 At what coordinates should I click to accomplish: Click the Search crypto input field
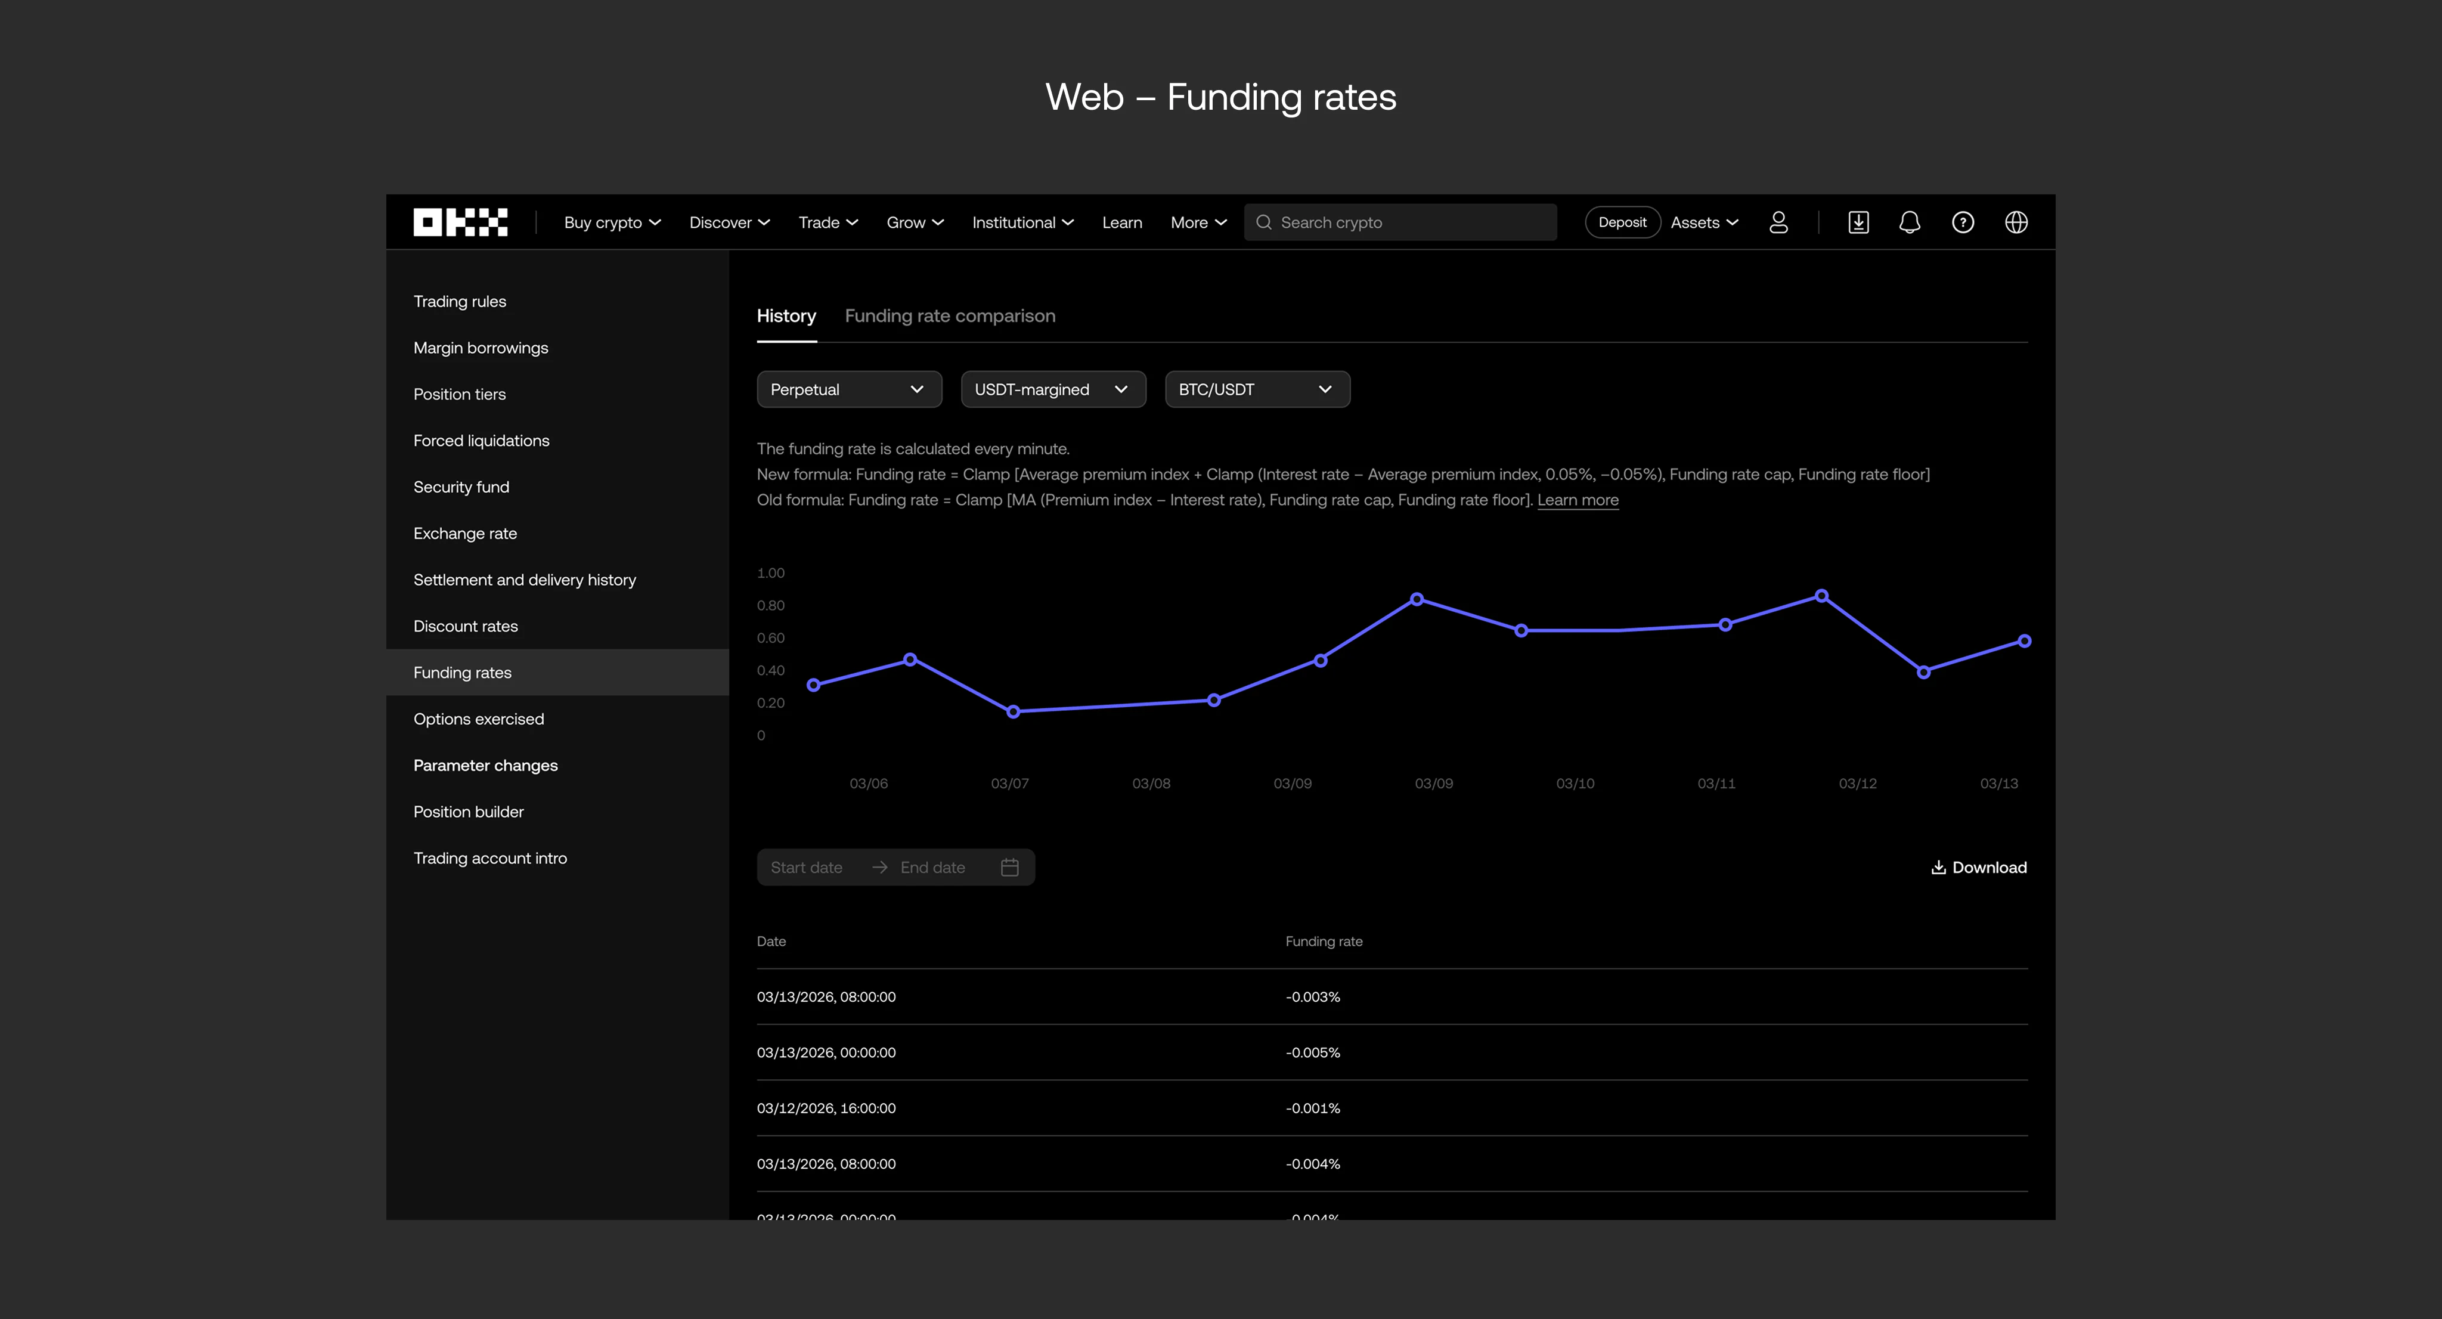click(x=1400, y=222)
